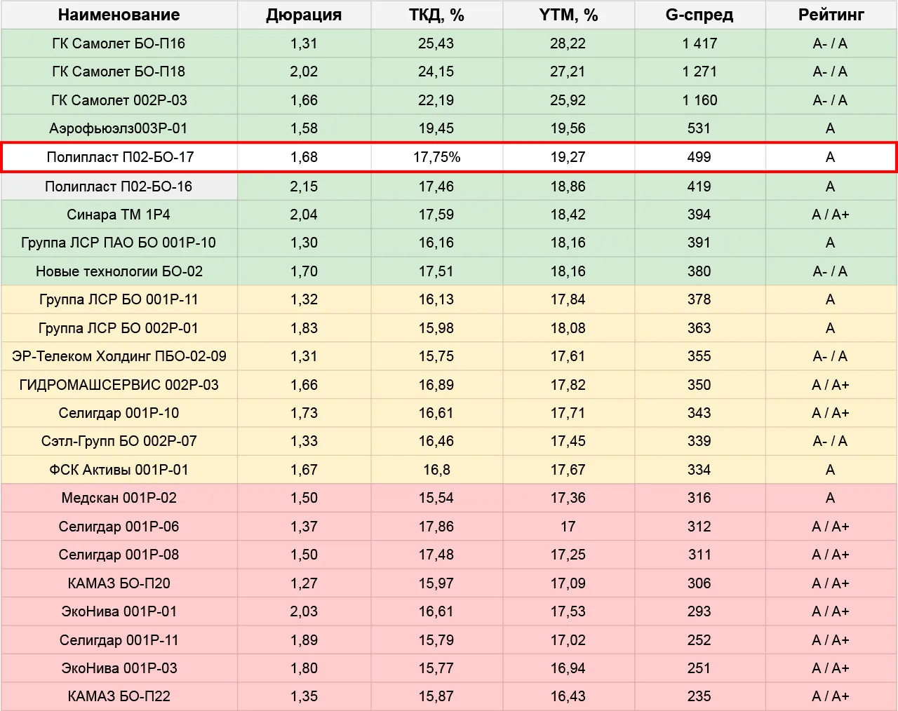
Task: Click the highlighted "Полипласт П02-БО-17" name cell
Action: [120, 157]
